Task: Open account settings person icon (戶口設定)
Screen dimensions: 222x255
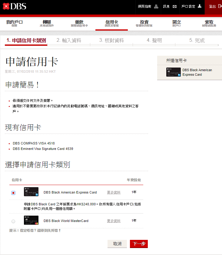Action: [x=200, y=6]
